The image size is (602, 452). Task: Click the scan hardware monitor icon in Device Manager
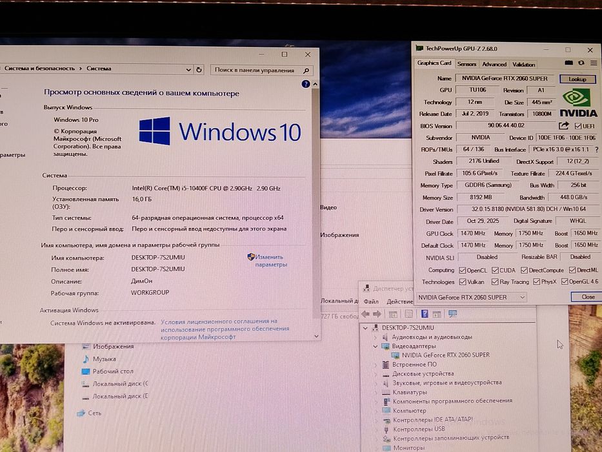(453, 314)
